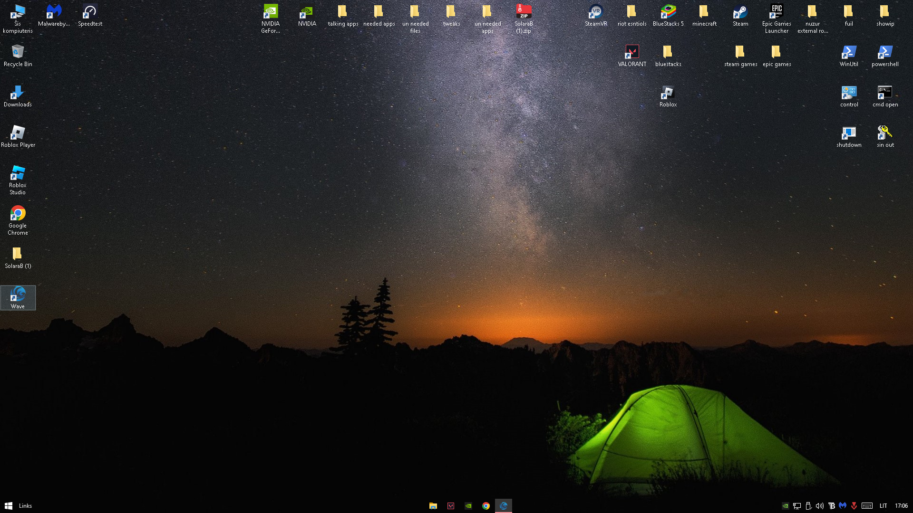This screenshot has width=913, height=513.
Task: Open the volume control in system tray
Action: coord(819,506)
